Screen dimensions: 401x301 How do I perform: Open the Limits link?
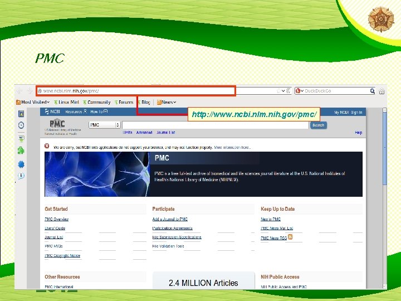click(x=128, y=133)
